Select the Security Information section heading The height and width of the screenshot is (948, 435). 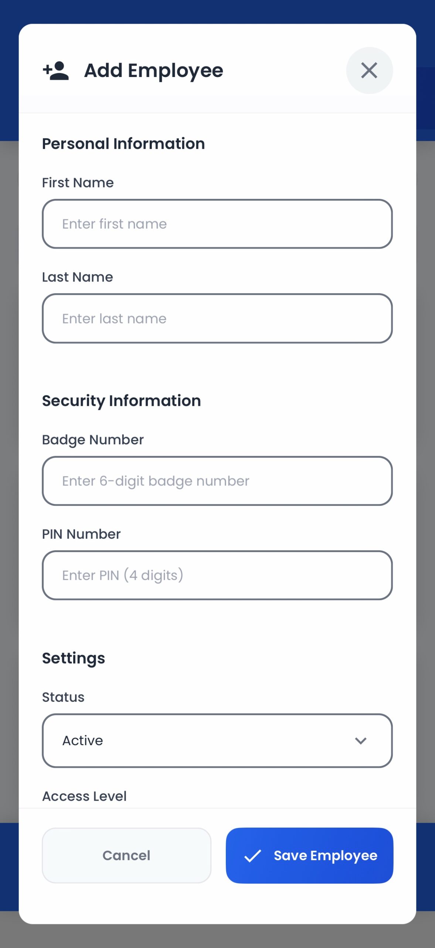click(x=122, y=401)
